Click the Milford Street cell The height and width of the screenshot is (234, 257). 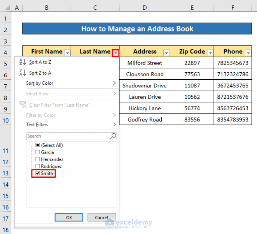145,63
